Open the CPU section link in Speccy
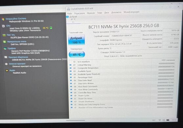 coord(8,26)
